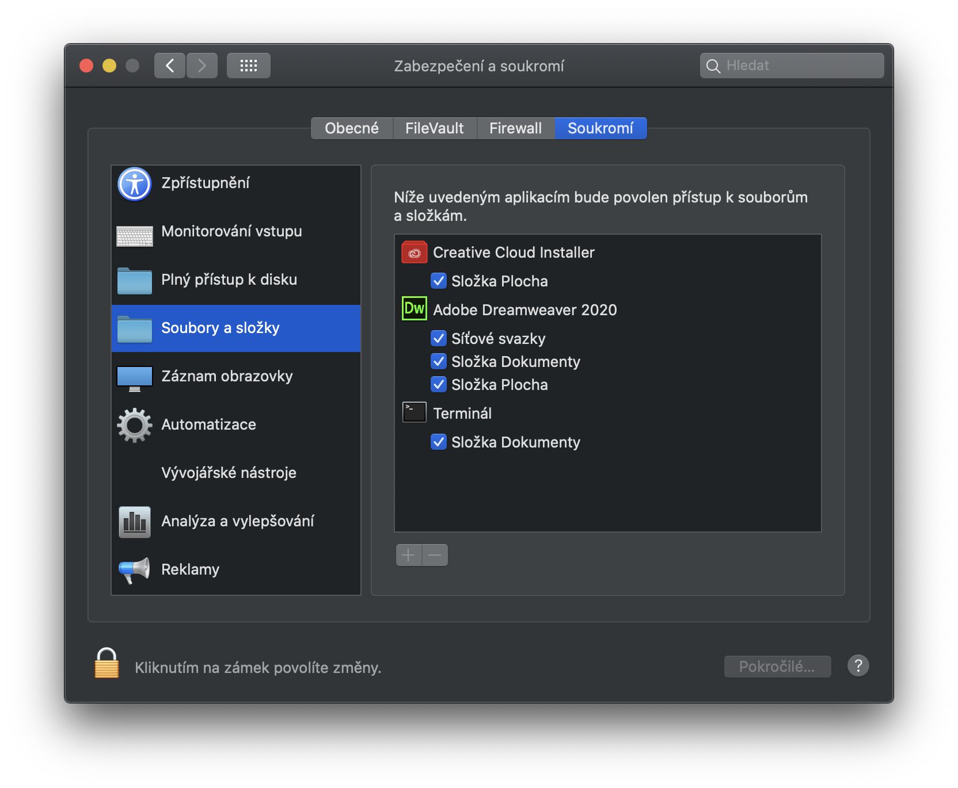This screenshot has height=788, width=958.
Task: Click the minus button to remove an app
Action: 435,555
